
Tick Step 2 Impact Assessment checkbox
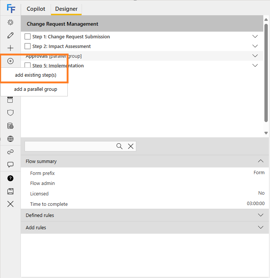[28, 46]
